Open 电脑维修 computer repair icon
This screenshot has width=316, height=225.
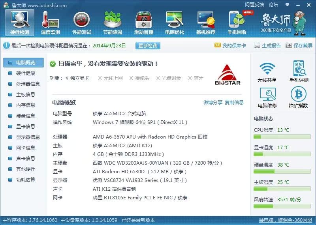[267, 97]
